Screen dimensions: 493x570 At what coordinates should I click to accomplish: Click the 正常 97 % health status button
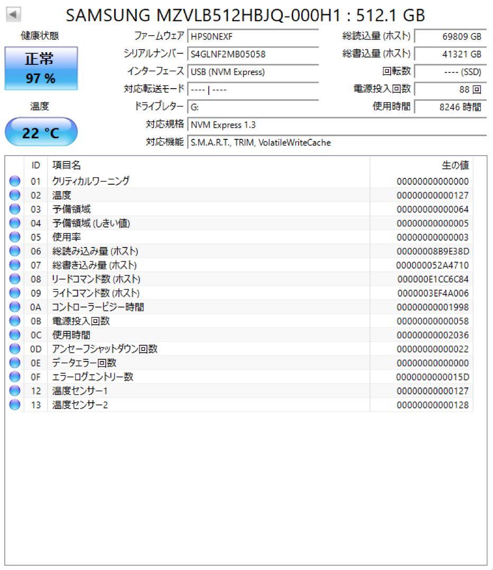pos(41,68)
